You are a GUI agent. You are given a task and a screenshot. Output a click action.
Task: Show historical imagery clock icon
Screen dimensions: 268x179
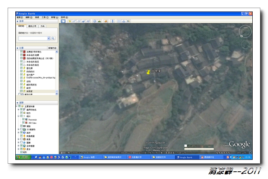[x=95, y=21]
